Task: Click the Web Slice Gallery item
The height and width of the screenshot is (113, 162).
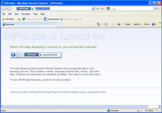Action: [70, 19]
